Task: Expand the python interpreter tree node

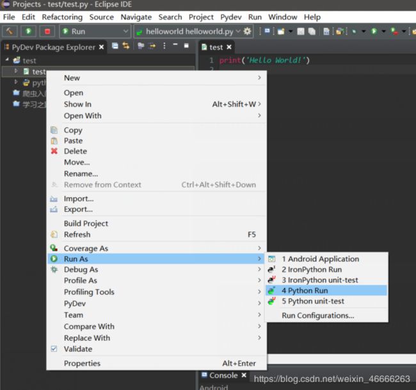Action: point(16,82)
